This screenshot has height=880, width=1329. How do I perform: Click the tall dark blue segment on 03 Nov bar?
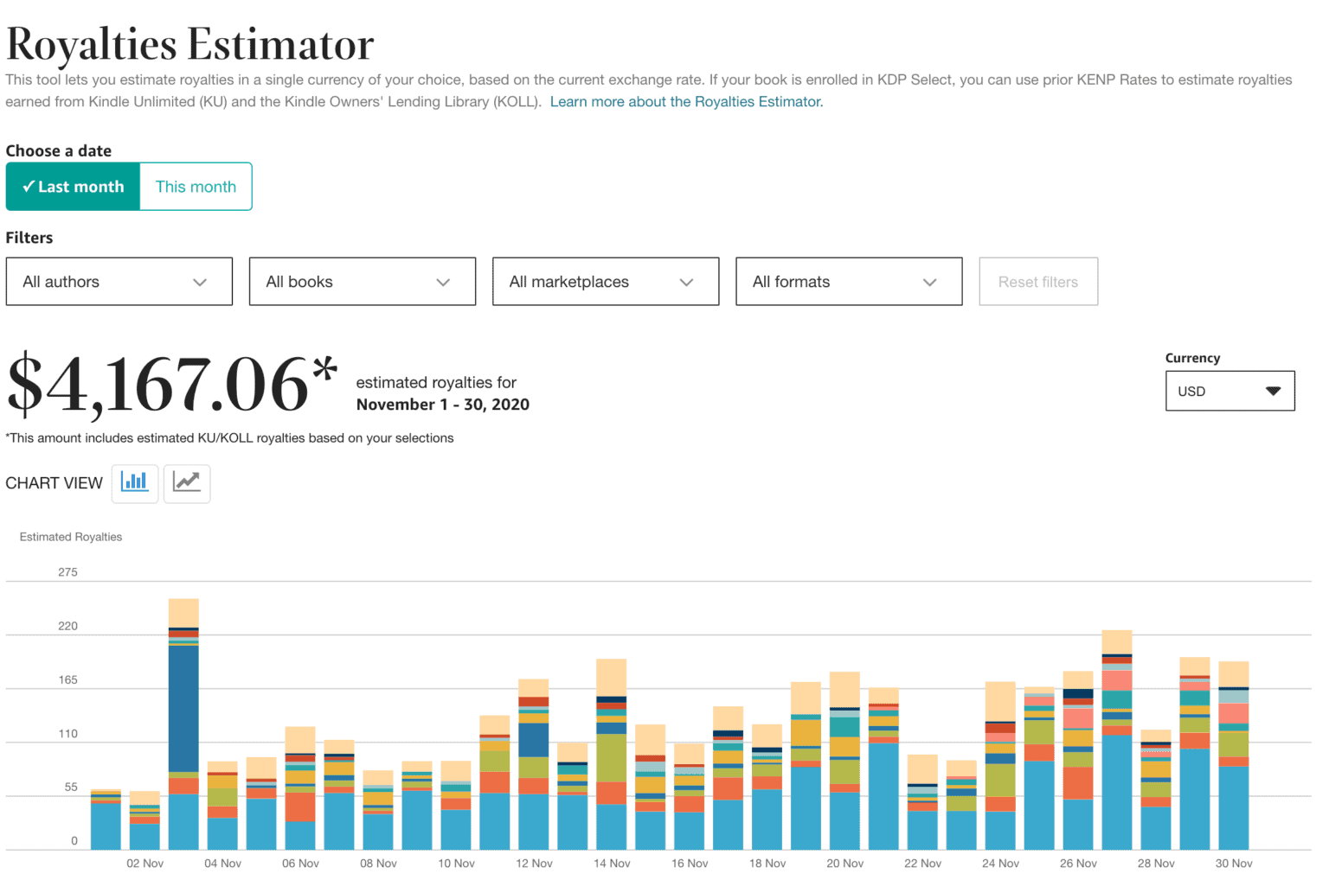tap(183, 709)
